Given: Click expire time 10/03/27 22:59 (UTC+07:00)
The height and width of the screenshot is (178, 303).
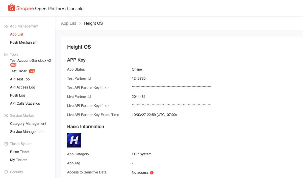Looking at the screenshot, I should click(x=154, y=115).
